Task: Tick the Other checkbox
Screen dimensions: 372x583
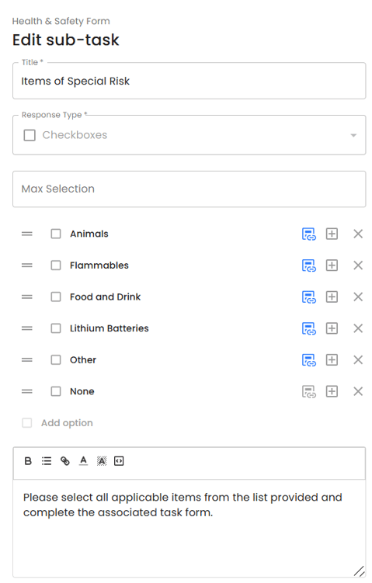Action: tap(56, 360)
